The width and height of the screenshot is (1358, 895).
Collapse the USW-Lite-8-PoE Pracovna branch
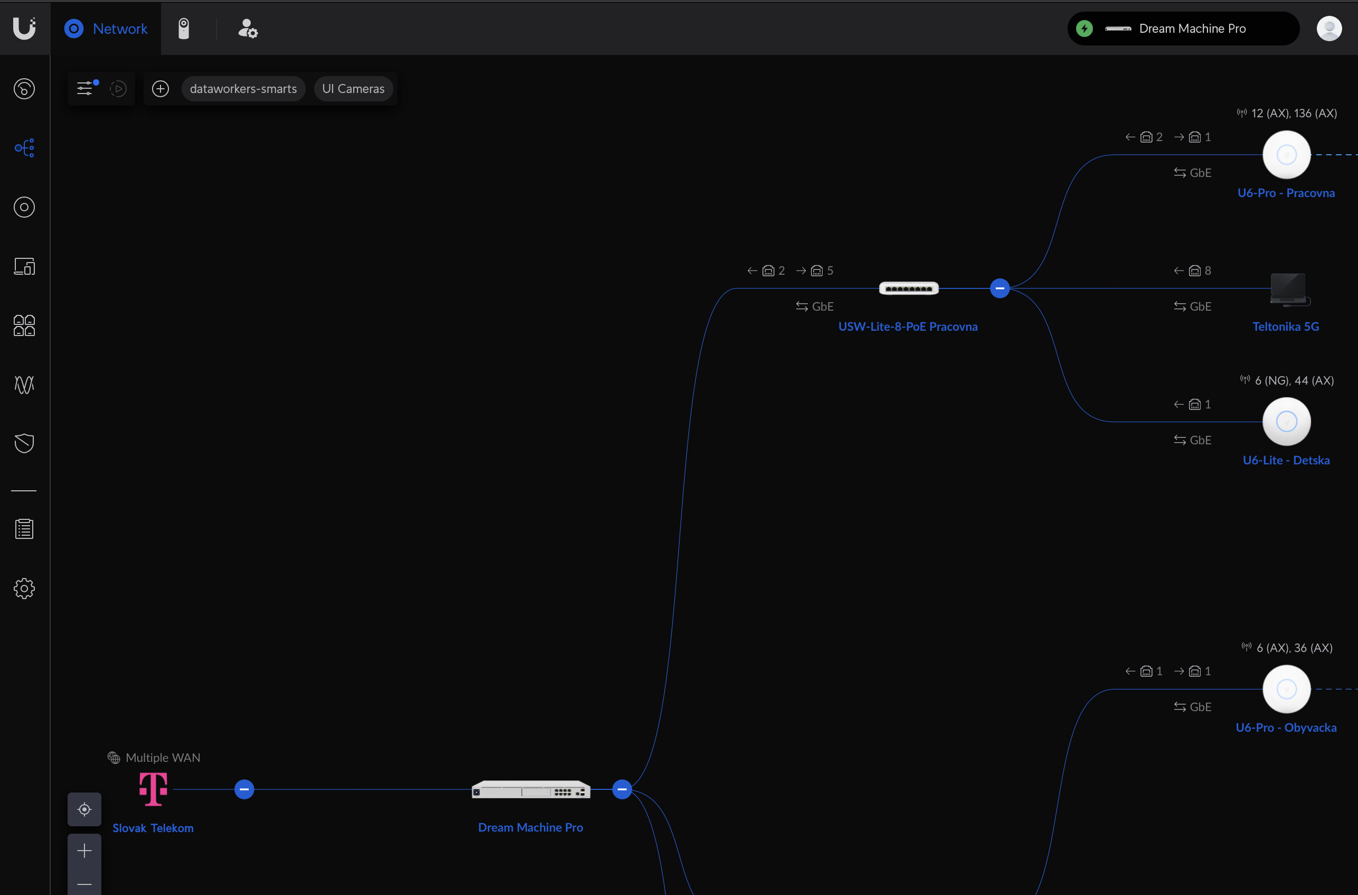(x=999, y=288)
